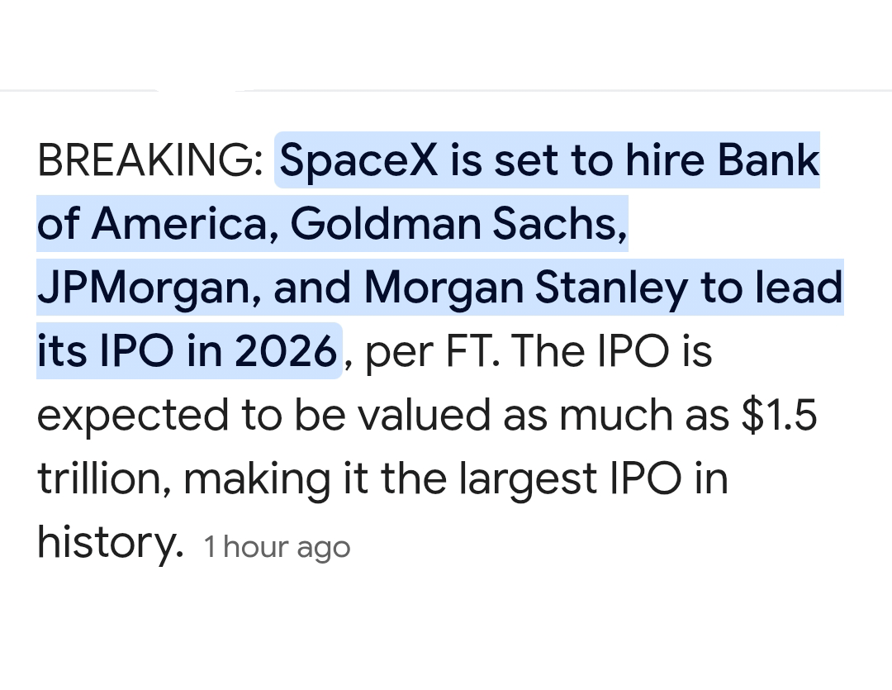Click the word "trillion"
Screen dimensions: 892x690
pyautogui.click(x=102, y=479)
